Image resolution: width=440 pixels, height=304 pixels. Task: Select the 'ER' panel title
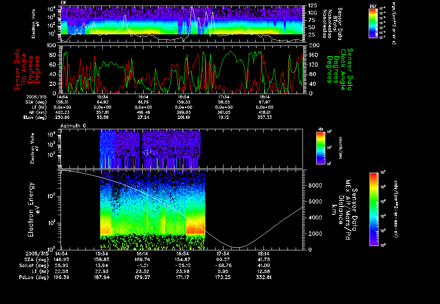click(x=64, y=3)
